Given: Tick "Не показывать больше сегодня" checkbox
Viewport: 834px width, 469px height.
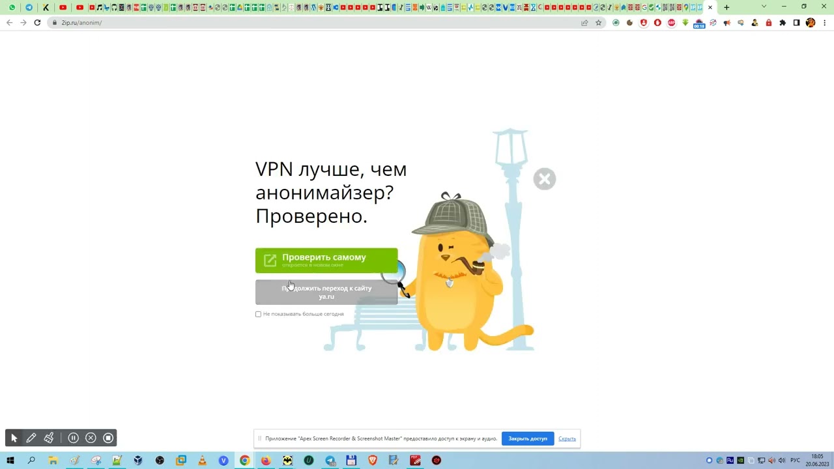Looking at the screenshot, I should 258,314.
